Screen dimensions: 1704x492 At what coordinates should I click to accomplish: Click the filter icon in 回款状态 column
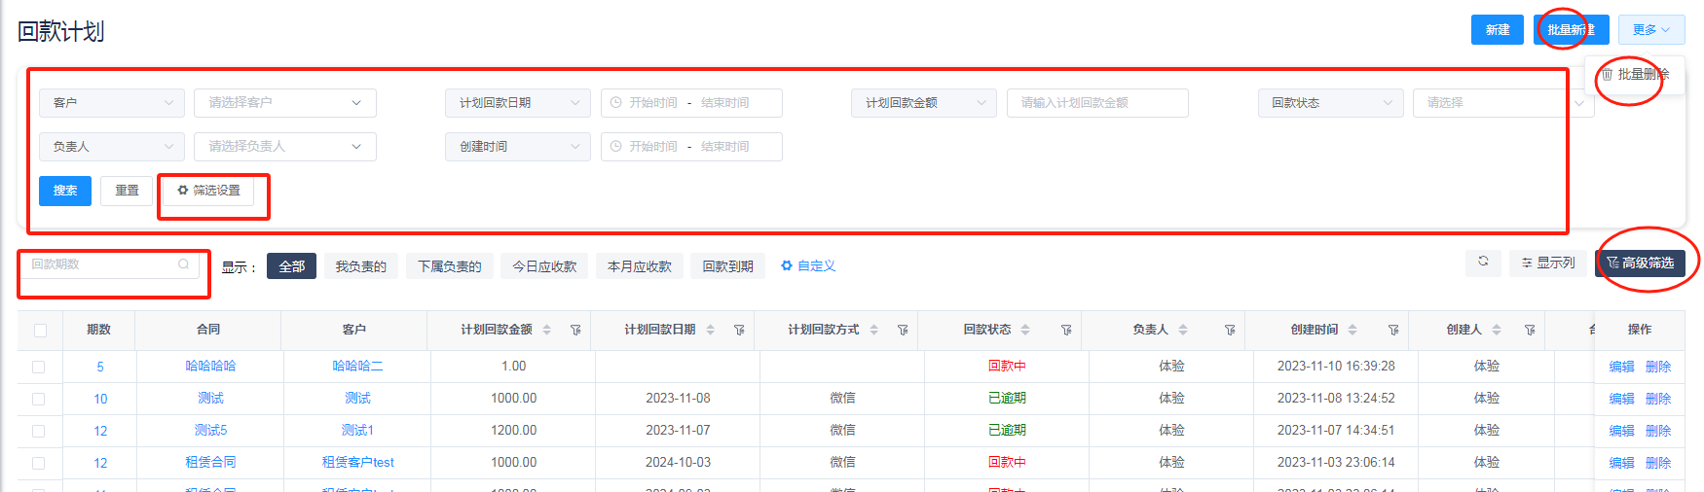1066,331
